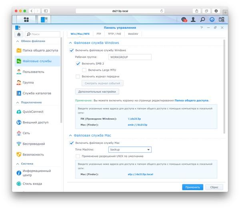The width and height of the screenshot is (240, 209).
Task: Click the help question mark icon
Action: click(x=202, y=28)
